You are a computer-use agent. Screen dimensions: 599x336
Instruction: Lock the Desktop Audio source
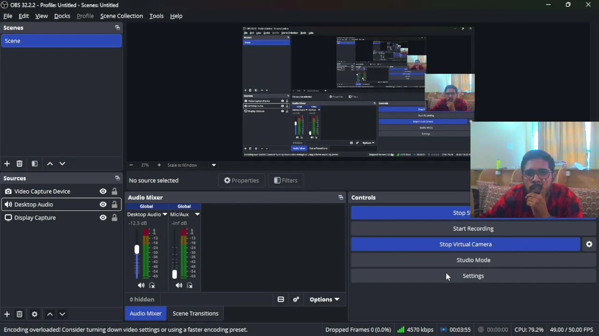(114, 204)
